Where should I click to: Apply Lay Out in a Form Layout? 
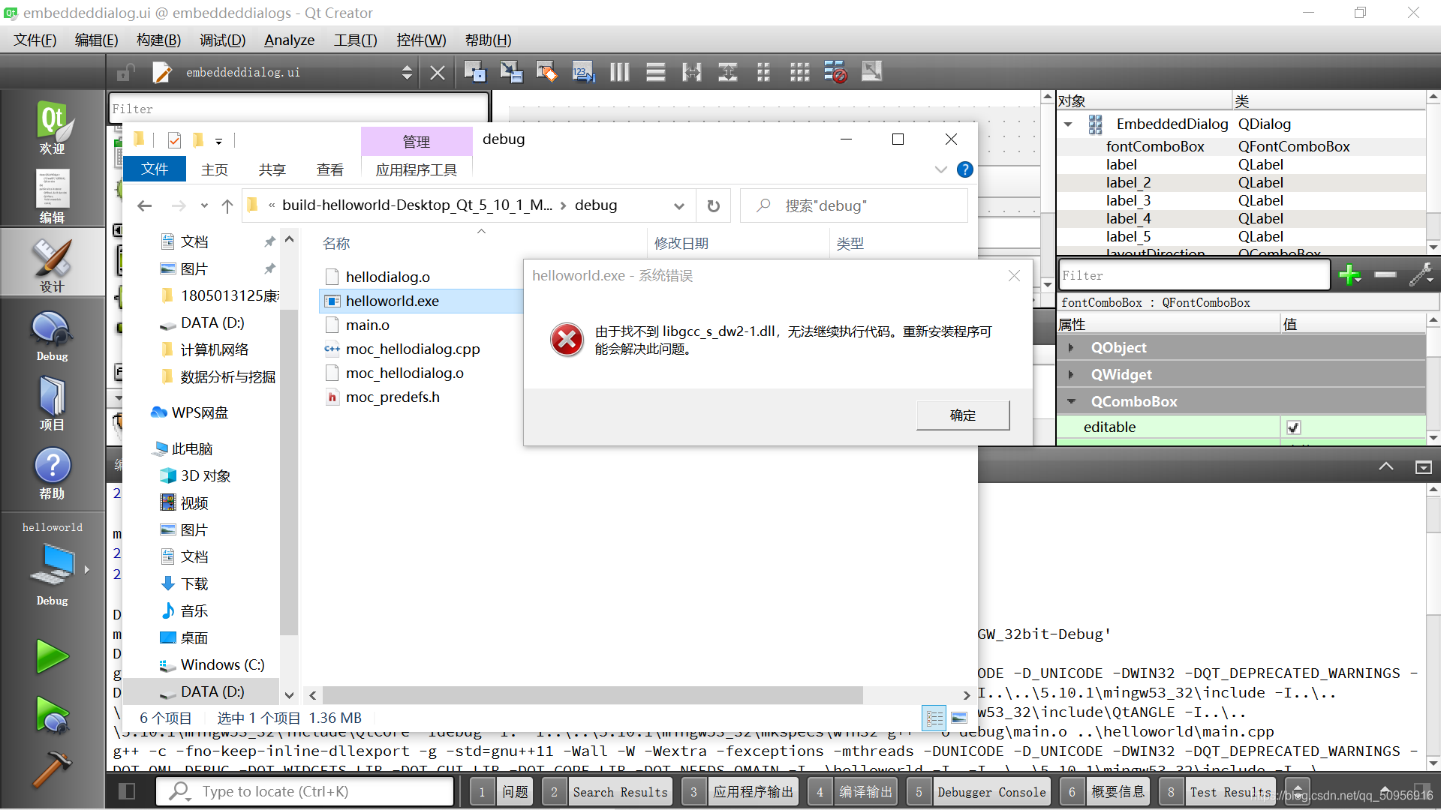tap(763, 72)
